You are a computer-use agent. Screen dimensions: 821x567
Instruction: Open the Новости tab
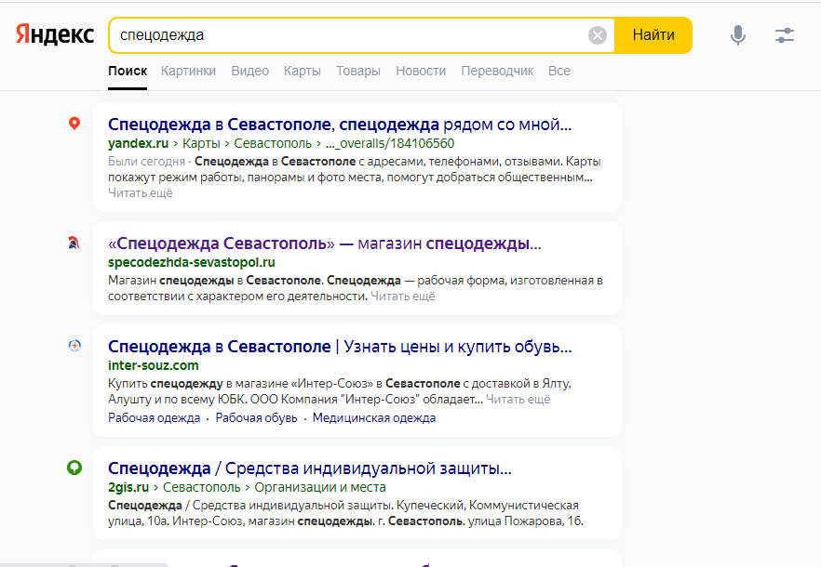tap(421, 71)
